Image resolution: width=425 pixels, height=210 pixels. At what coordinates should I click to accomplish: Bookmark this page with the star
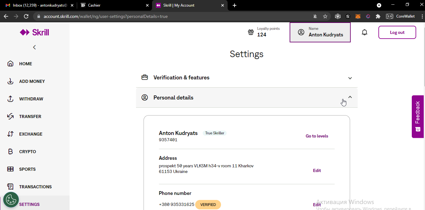click(x=325, y=16)
